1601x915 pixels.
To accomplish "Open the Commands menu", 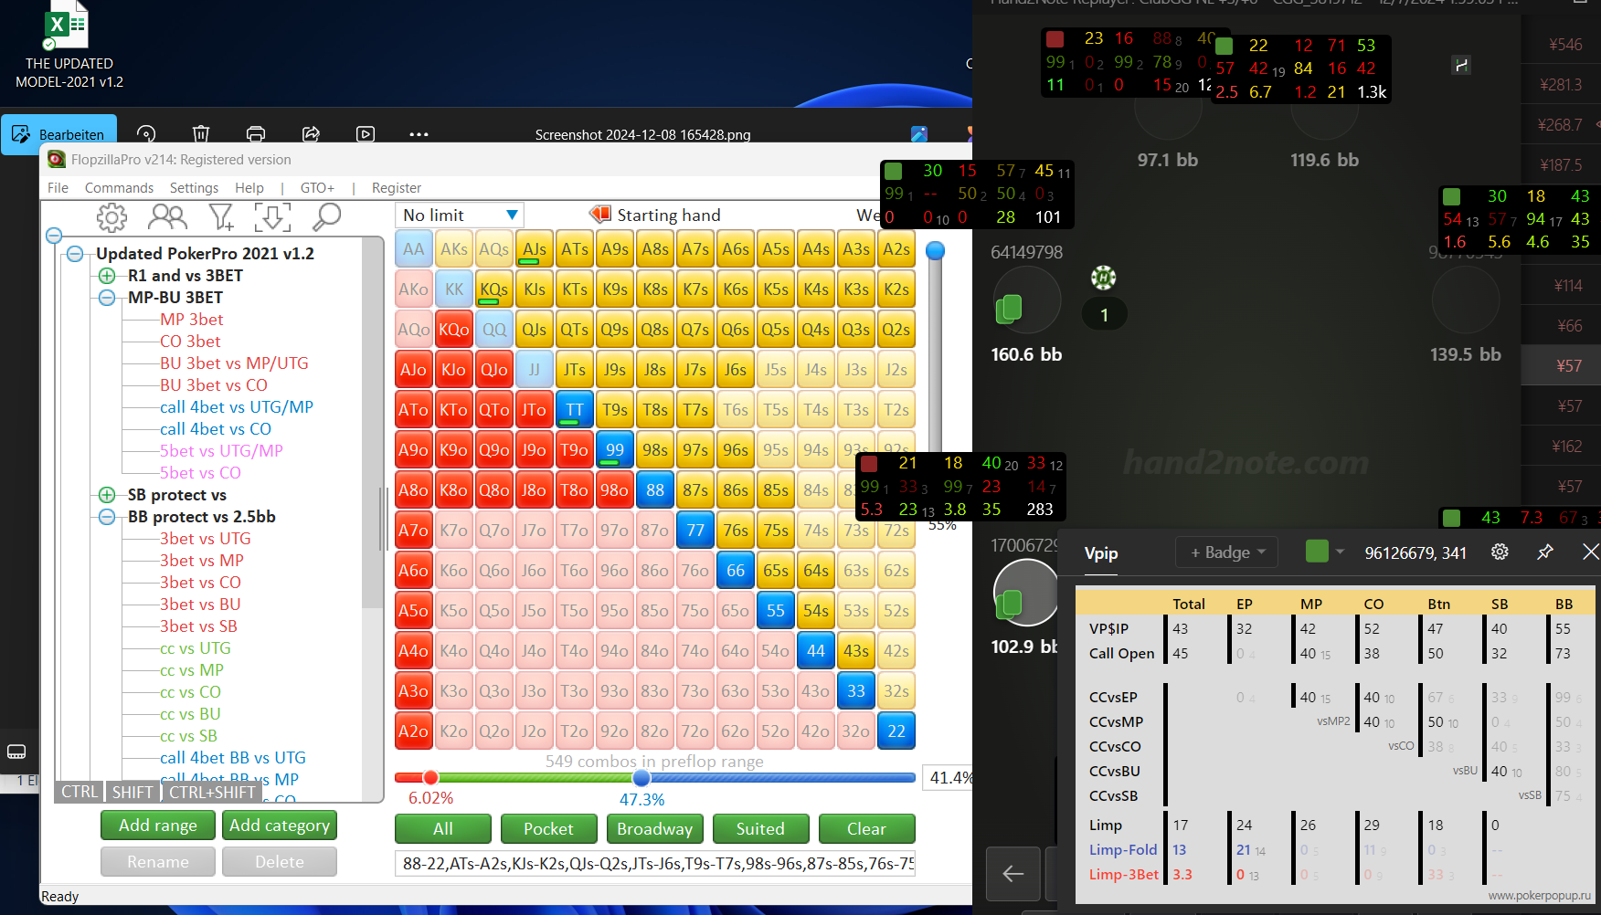I will pyautogui.click(x=119, y=187).
